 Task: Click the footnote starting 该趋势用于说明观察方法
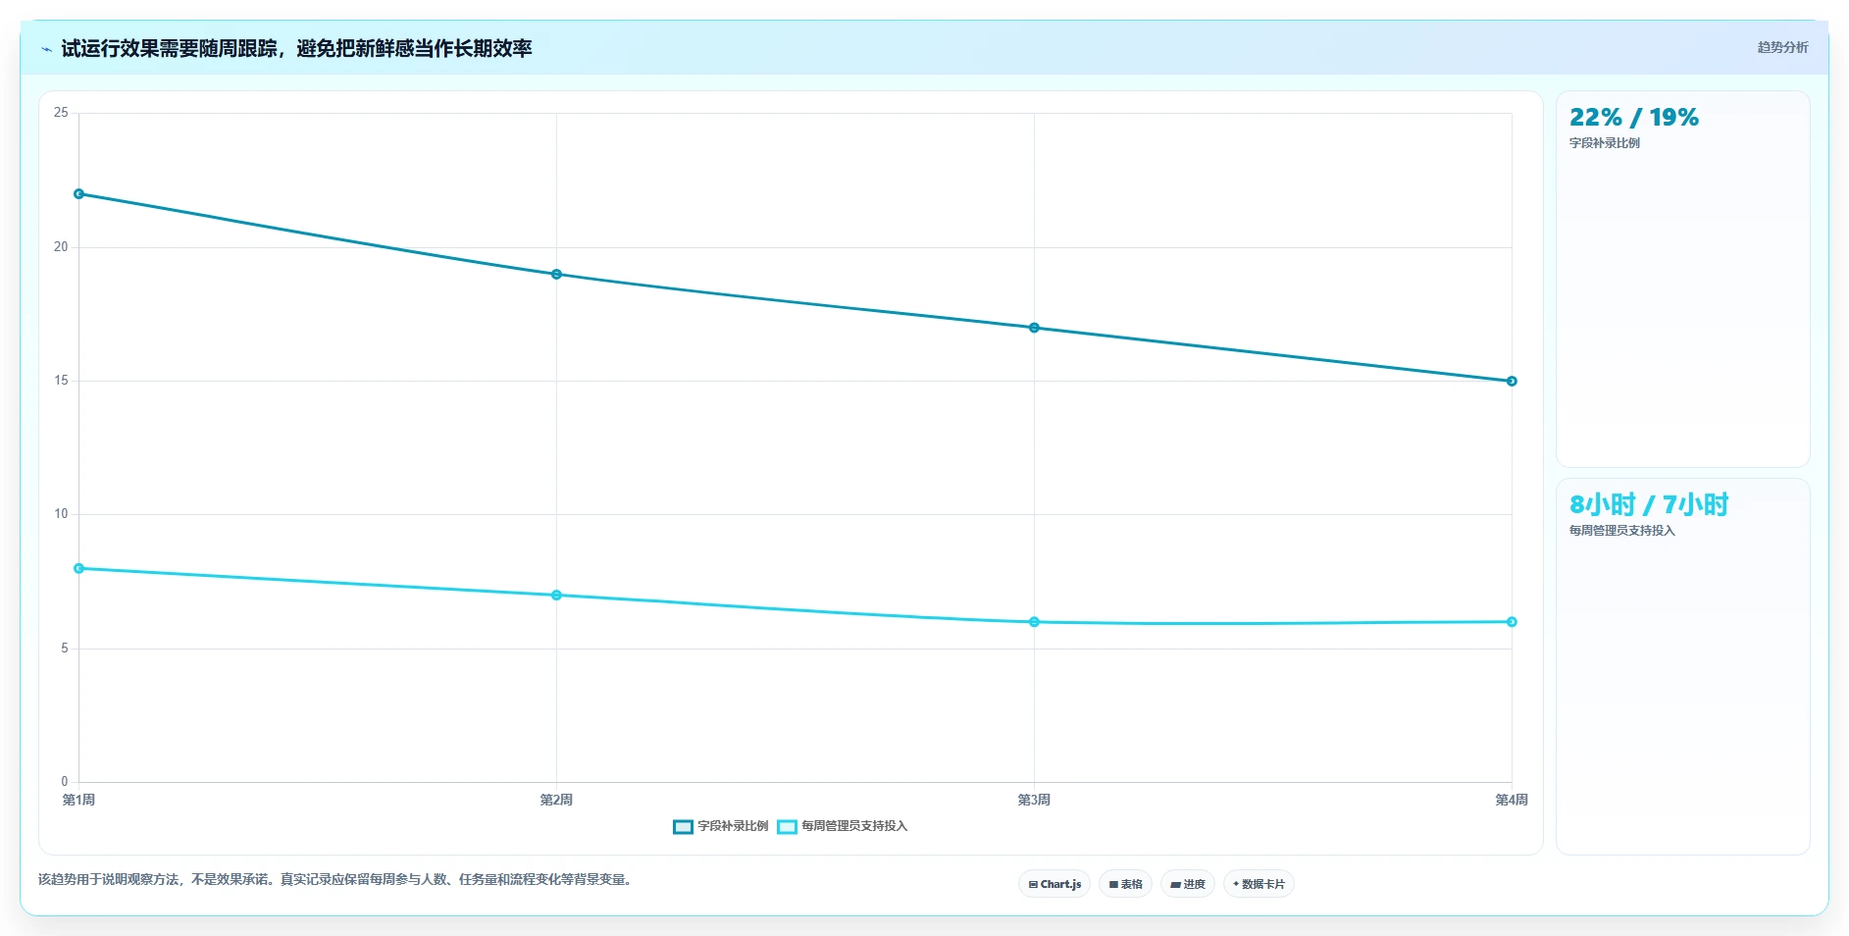click(x=337, y=880)
